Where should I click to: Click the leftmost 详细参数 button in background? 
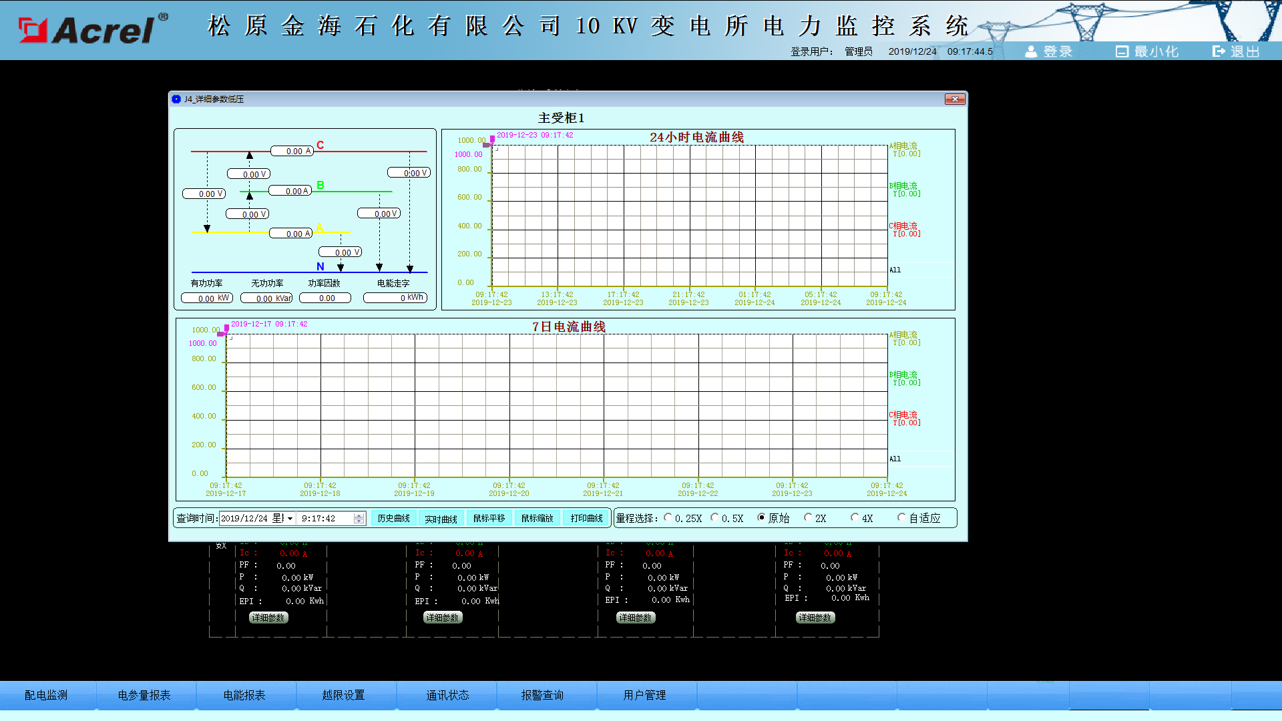(268, 618)
